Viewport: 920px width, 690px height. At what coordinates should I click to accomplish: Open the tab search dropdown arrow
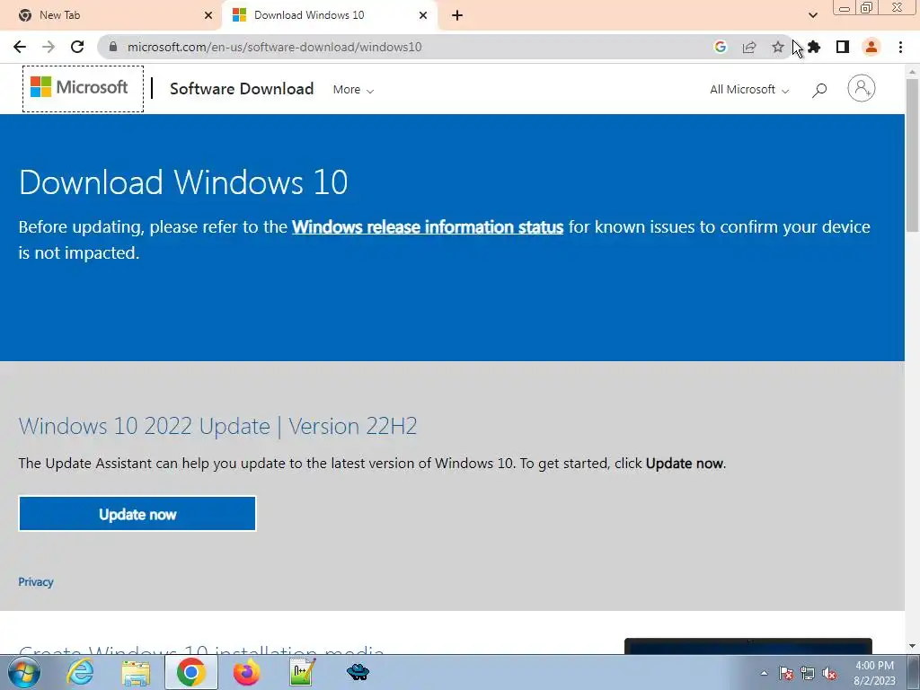(x=812, y=15)
